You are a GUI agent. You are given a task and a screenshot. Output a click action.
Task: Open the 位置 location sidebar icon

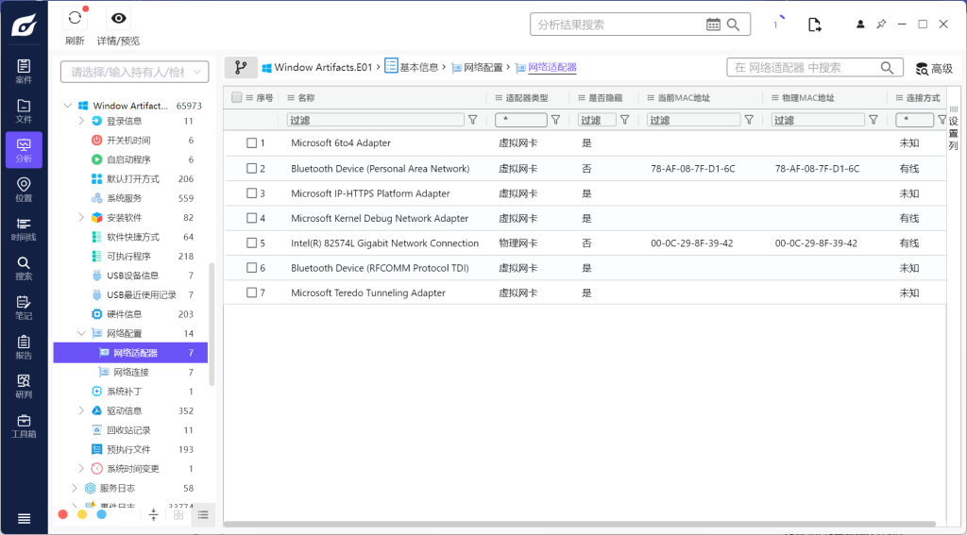pos(24,190)
